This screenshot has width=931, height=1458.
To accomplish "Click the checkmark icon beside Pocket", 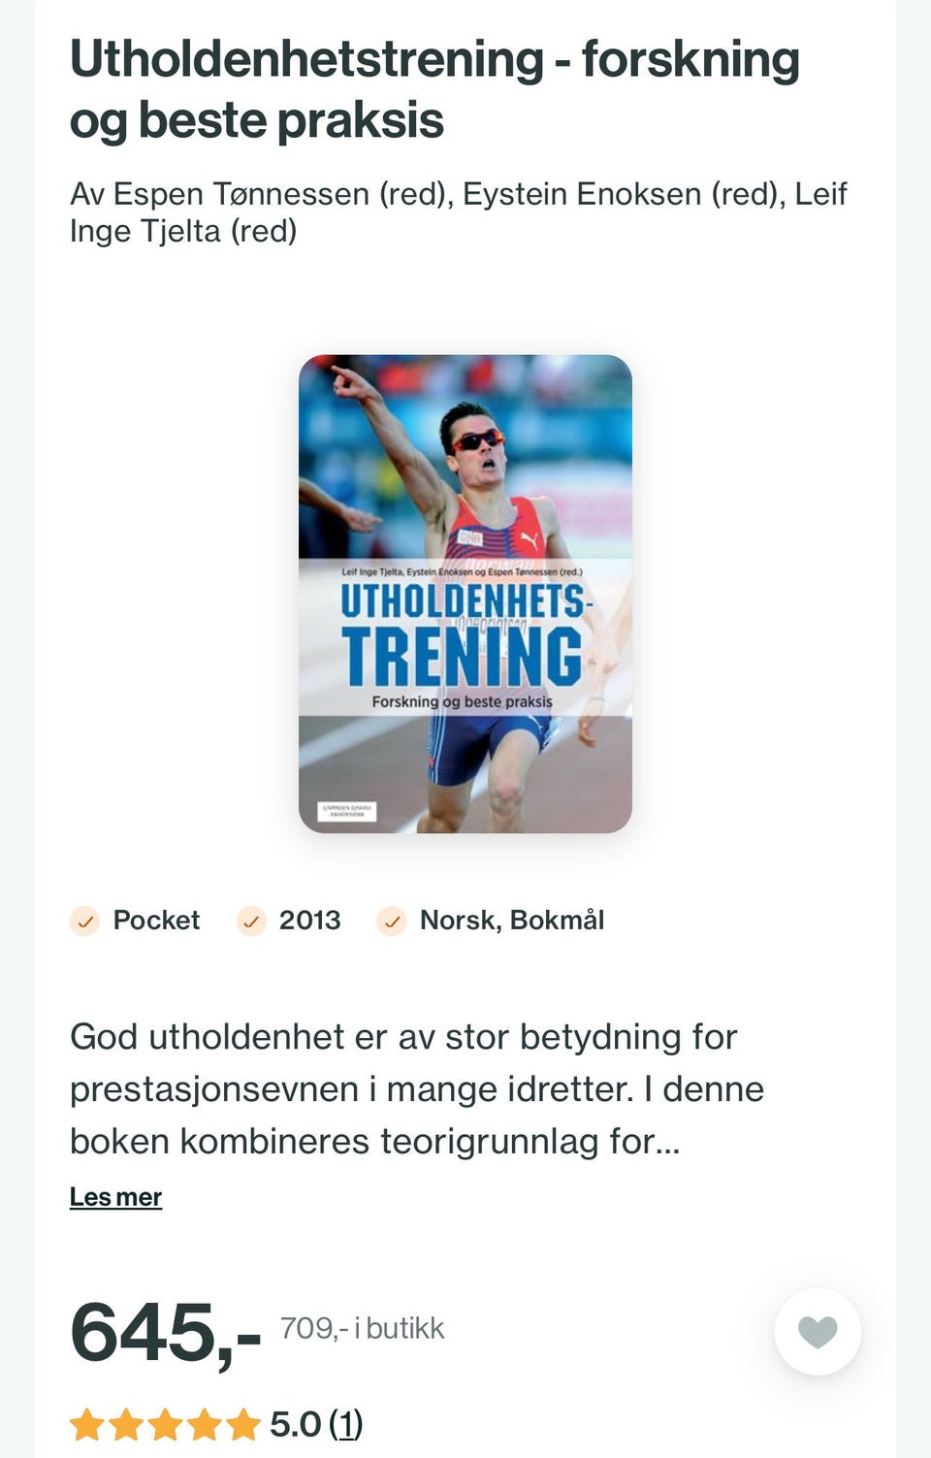I will click(x=85, y=921).
